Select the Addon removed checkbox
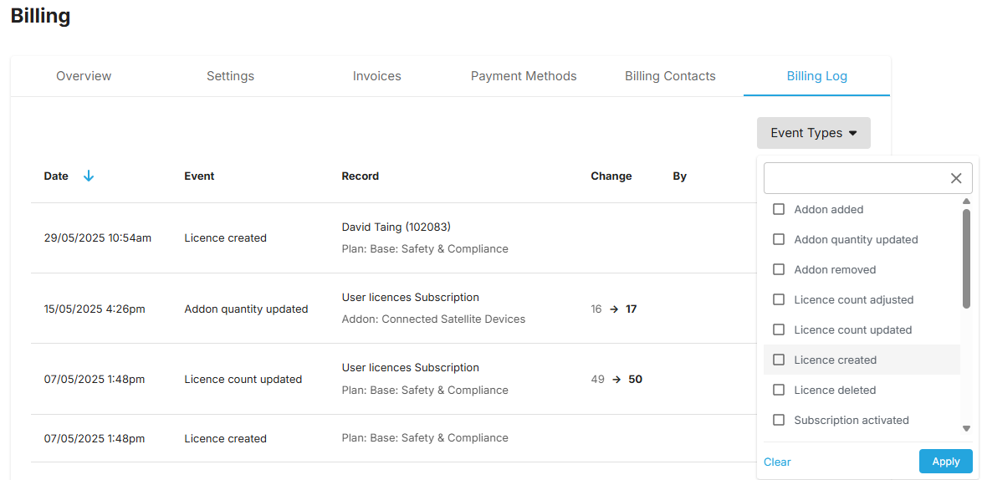The image size is (982, 480). point(779,270)
